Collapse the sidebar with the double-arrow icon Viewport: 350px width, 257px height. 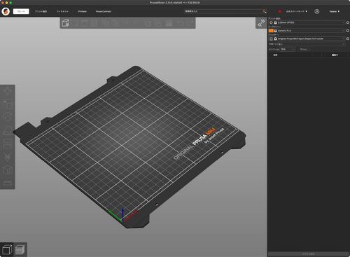261,23
